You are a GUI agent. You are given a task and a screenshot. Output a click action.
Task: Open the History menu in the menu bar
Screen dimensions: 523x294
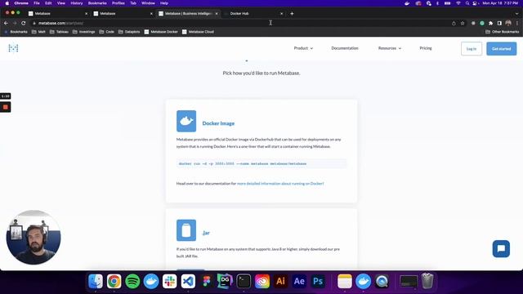[x=77, y=3]
